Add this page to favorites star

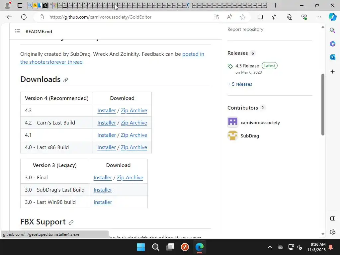(x=243, y=17)
